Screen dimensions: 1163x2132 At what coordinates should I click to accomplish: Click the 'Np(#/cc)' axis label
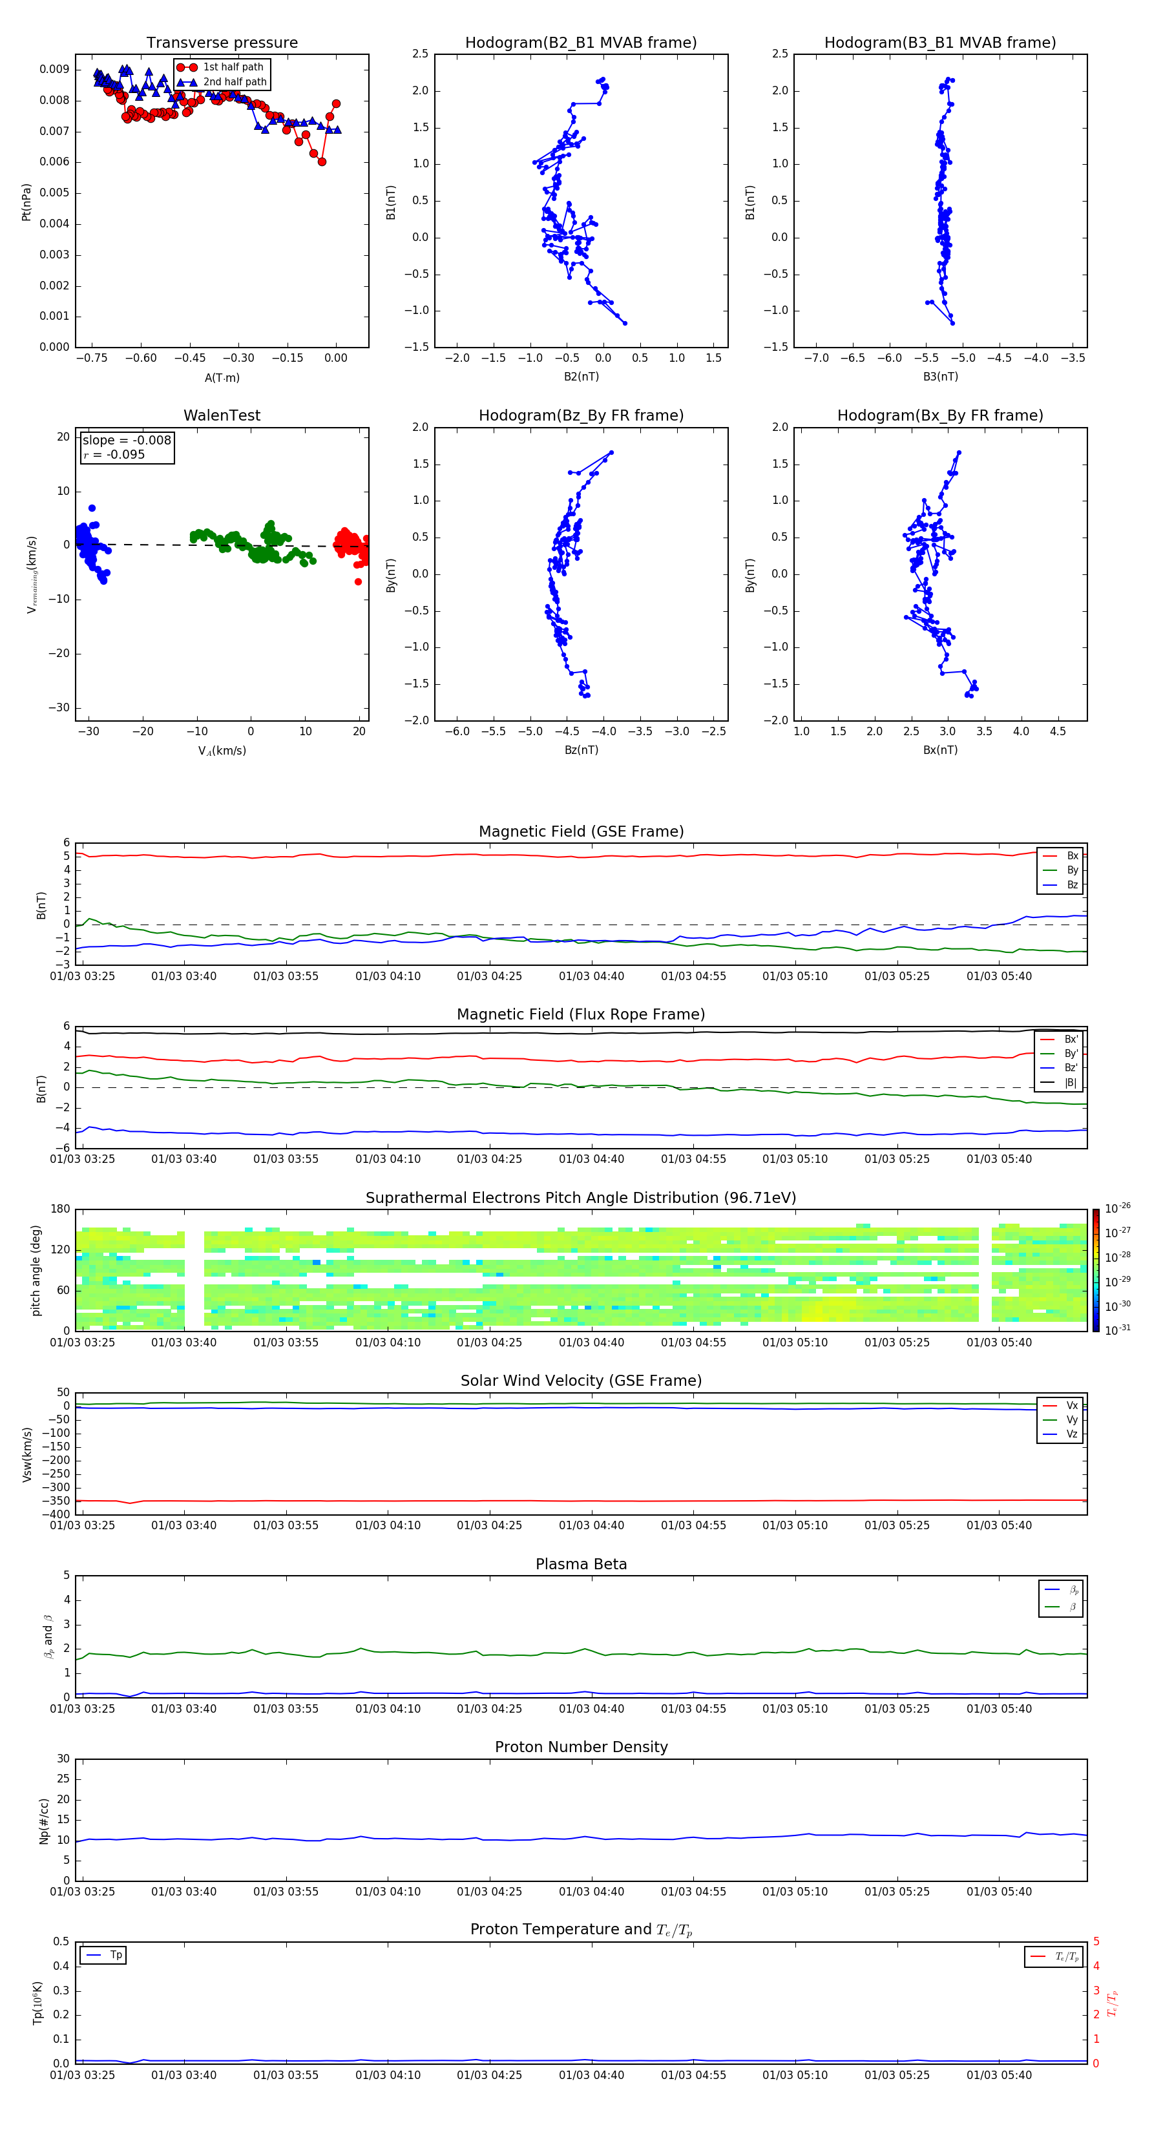pos(44,1820)
